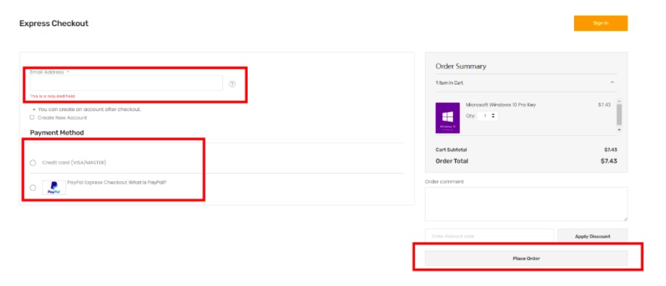Click 'This is a required field.' error text
The width and height of the screenshot is (666, 286).
(x=53, y=96)
